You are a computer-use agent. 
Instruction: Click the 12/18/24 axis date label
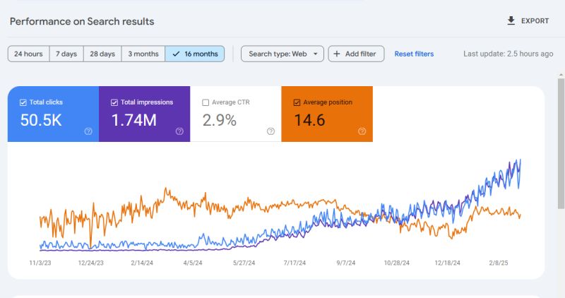(448, 263)
